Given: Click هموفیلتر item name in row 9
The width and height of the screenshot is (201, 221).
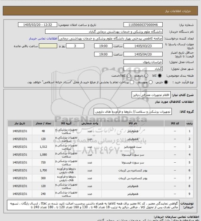Looking at the screenshot, I should coord(133,194).
